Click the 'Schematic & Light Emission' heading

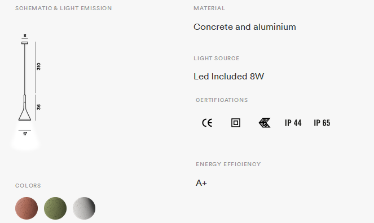tap(63, 8)
